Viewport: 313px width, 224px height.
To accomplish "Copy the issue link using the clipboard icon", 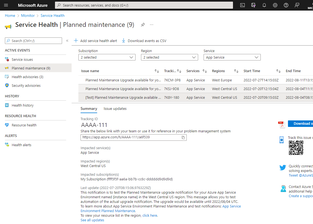I will pyautogui.click(x=183, y=137).
